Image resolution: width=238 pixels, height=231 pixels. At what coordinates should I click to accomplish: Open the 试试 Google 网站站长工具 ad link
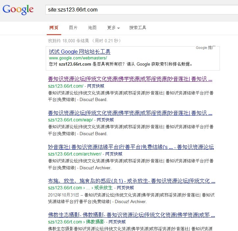(80, 52)
